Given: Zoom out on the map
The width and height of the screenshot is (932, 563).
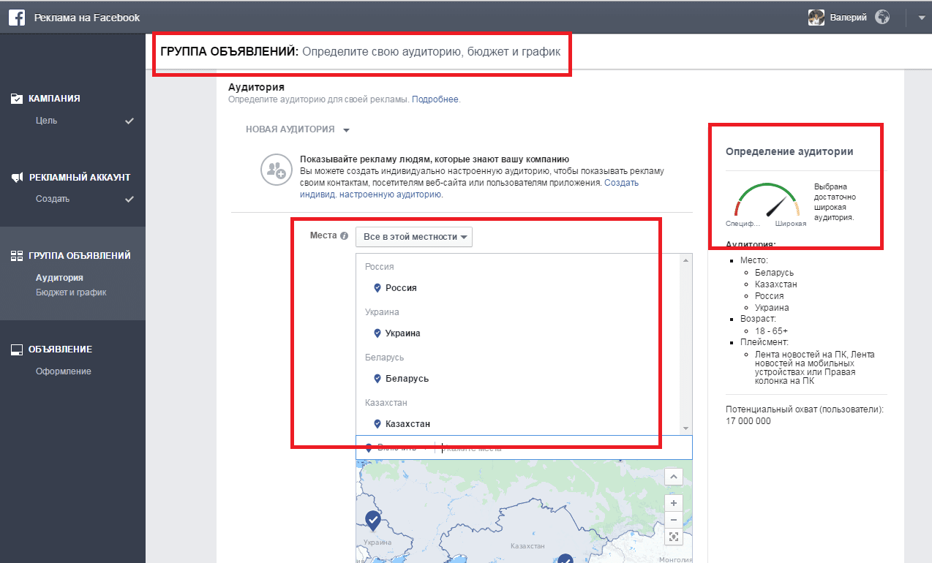Looking at the screenshot, I should [674, 520].
